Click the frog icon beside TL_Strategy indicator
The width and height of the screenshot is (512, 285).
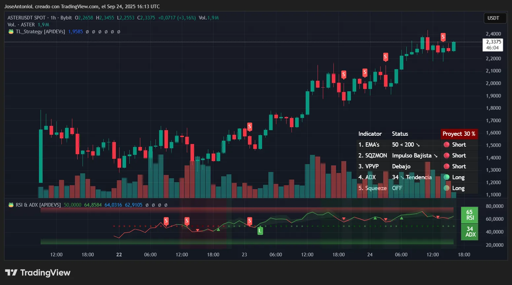point(11,32)
